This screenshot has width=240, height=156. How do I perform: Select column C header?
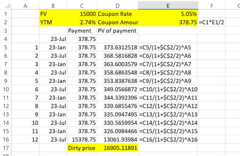pos(82,6)
